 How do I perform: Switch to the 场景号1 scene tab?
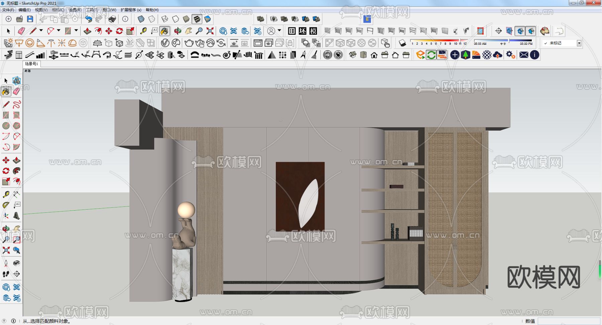point(32,64)
